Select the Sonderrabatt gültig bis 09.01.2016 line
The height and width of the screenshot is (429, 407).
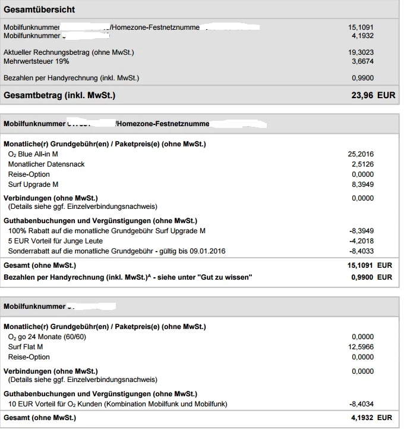click(116, 251)
